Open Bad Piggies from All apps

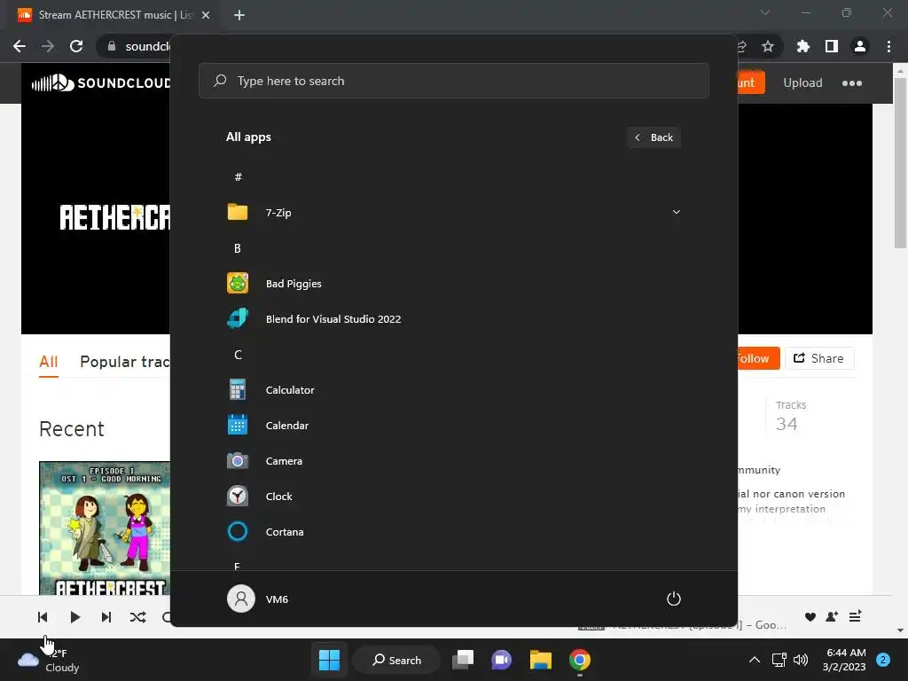(453, 284)
